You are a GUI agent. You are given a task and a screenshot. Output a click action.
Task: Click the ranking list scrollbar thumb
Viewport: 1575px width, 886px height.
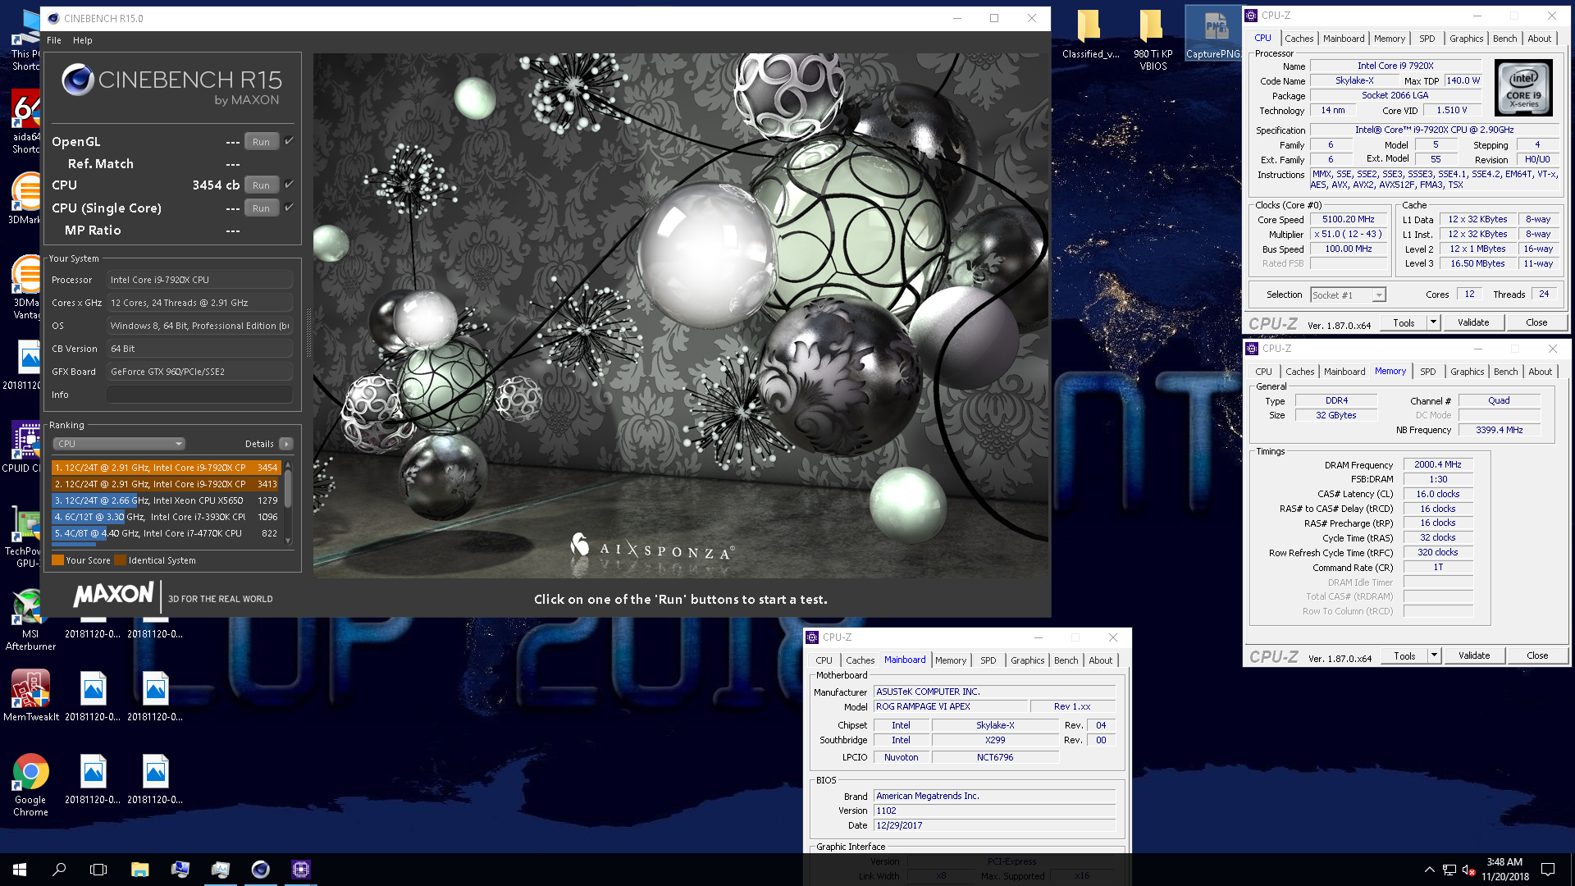tap(288, 490)
